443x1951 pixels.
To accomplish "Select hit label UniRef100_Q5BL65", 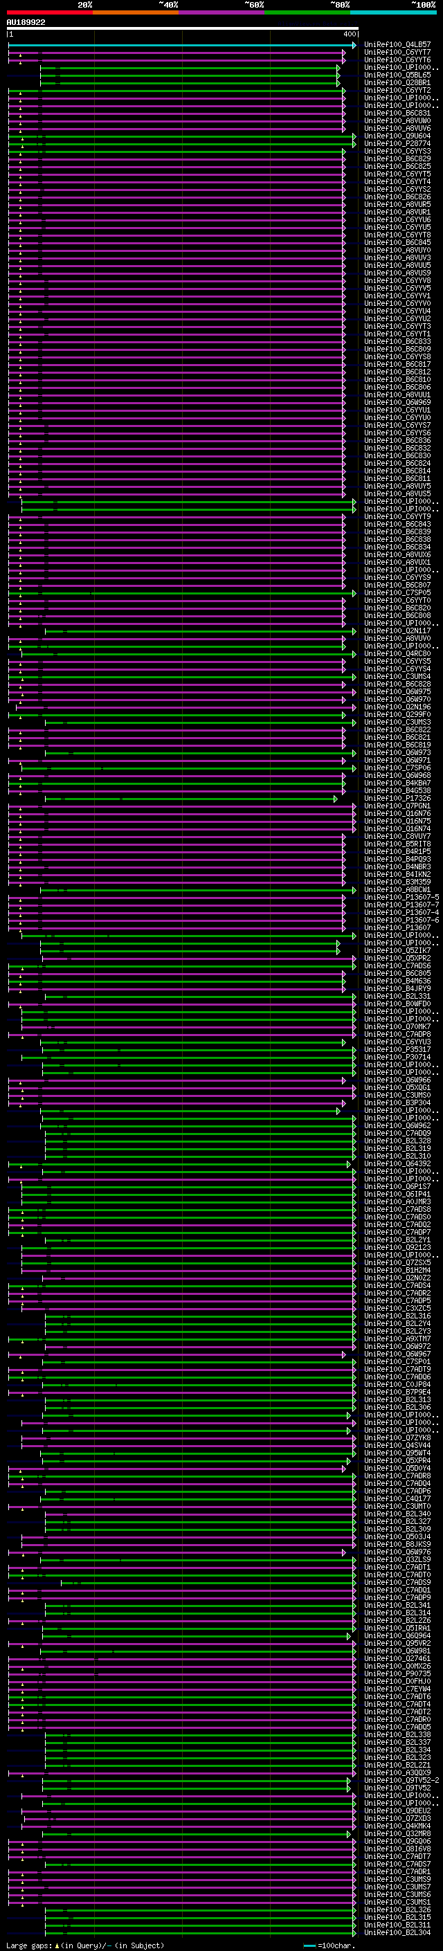I will click(x=397, y=75).
